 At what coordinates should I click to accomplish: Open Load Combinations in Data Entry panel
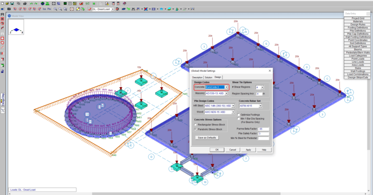357,74
